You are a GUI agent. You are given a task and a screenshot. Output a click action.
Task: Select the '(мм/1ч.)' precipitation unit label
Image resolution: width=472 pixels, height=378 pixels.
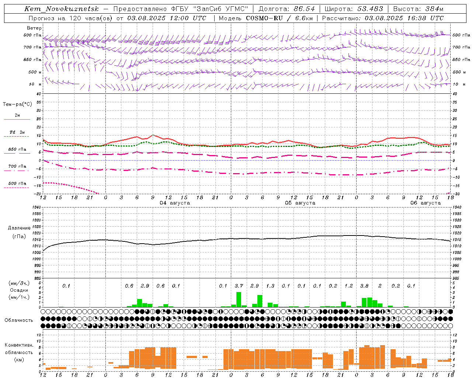pos(19,297)
